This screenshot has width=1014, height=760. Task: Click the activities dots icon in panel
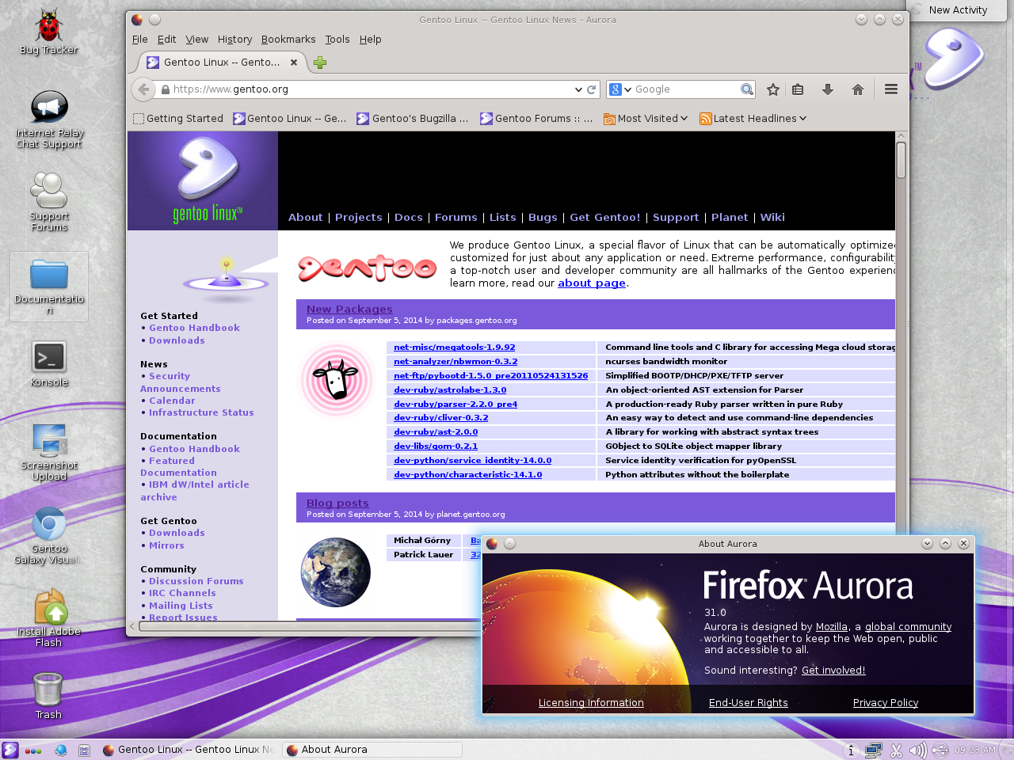tap(33, 750)
